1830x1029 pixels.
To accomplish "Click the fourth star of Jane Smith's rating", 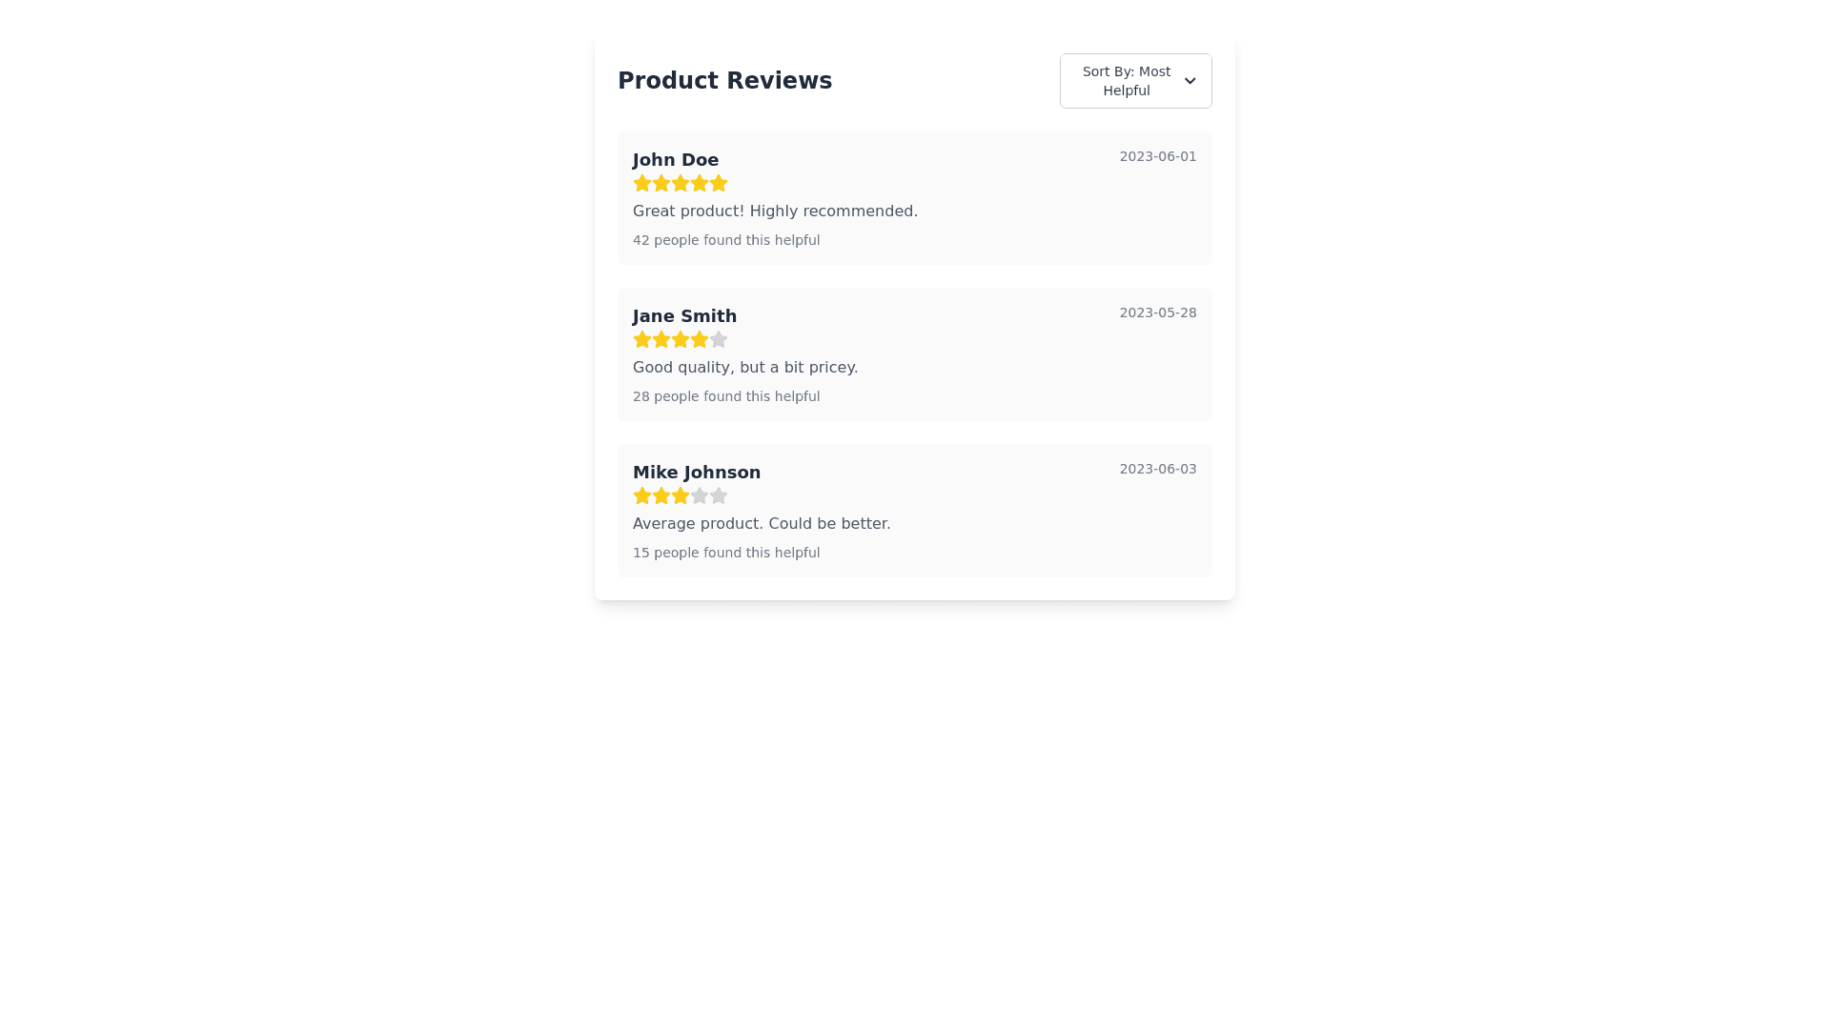I will pos(700,339).
